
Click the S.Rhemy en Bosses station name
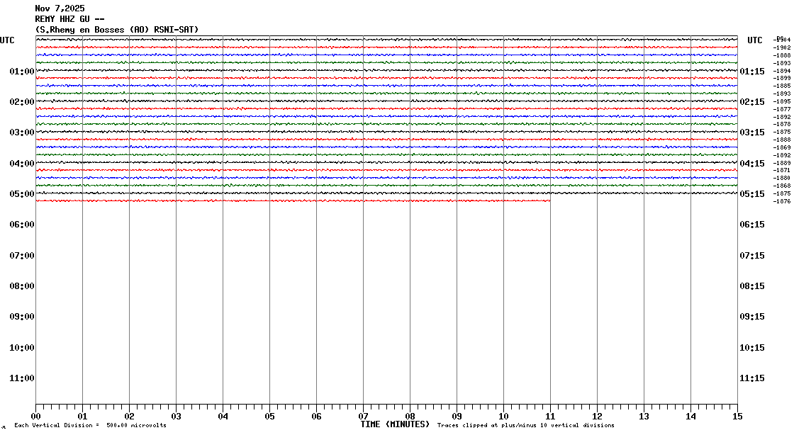point(117,29)
